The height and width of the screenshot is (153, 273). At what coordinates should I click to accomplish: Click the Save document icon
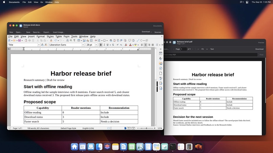click(x=20, y=41)
